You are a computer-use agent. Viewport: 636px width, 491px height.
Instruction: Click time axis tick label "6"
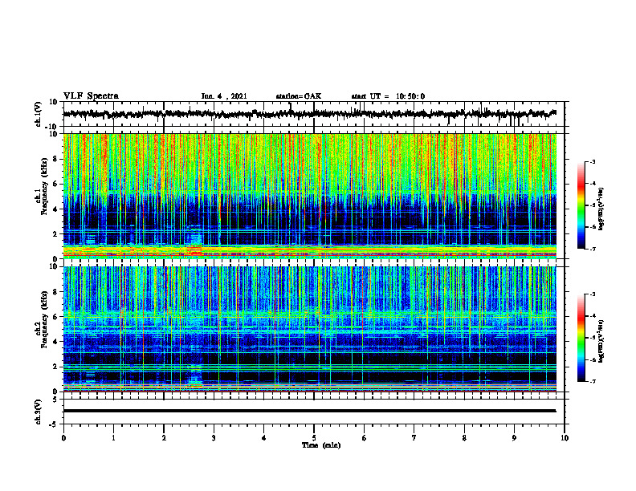coord(365,438)
